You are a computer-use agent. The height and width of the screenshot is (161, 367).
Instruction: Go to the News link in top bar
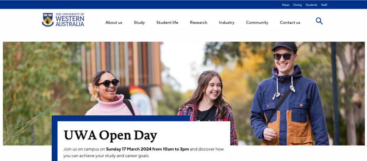coord(285,5)
